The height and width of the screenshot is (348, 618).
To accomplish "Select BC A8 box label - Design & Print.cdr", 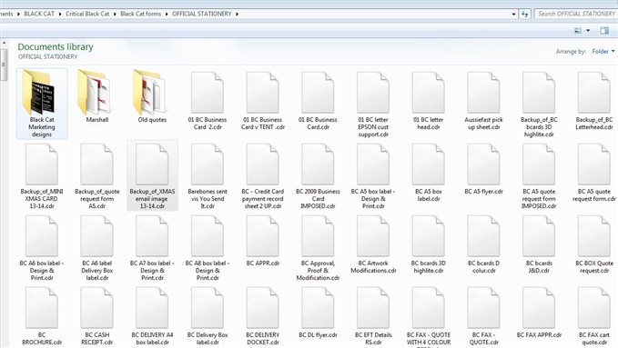I will 208,248.
